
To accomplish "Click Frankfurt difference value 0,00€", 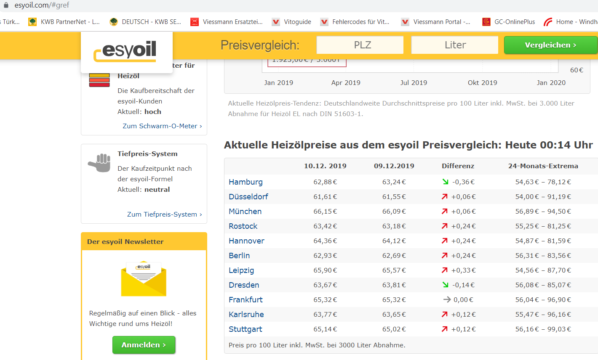I will point(463,299).
